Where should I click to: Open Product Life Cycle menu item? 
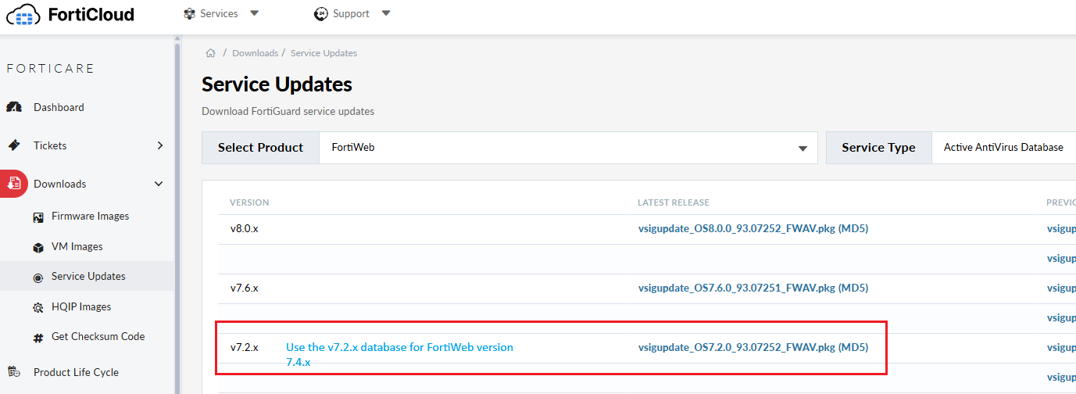[x=76, y=372]
